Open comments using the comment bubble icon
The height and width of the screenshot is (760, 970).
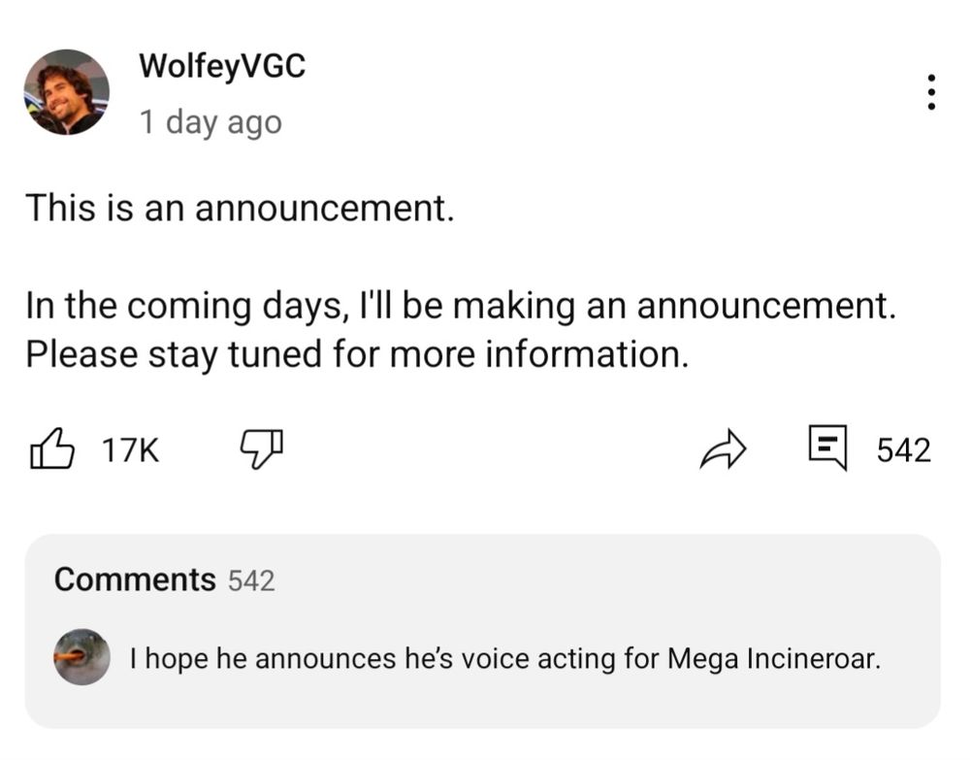point(827,449)
